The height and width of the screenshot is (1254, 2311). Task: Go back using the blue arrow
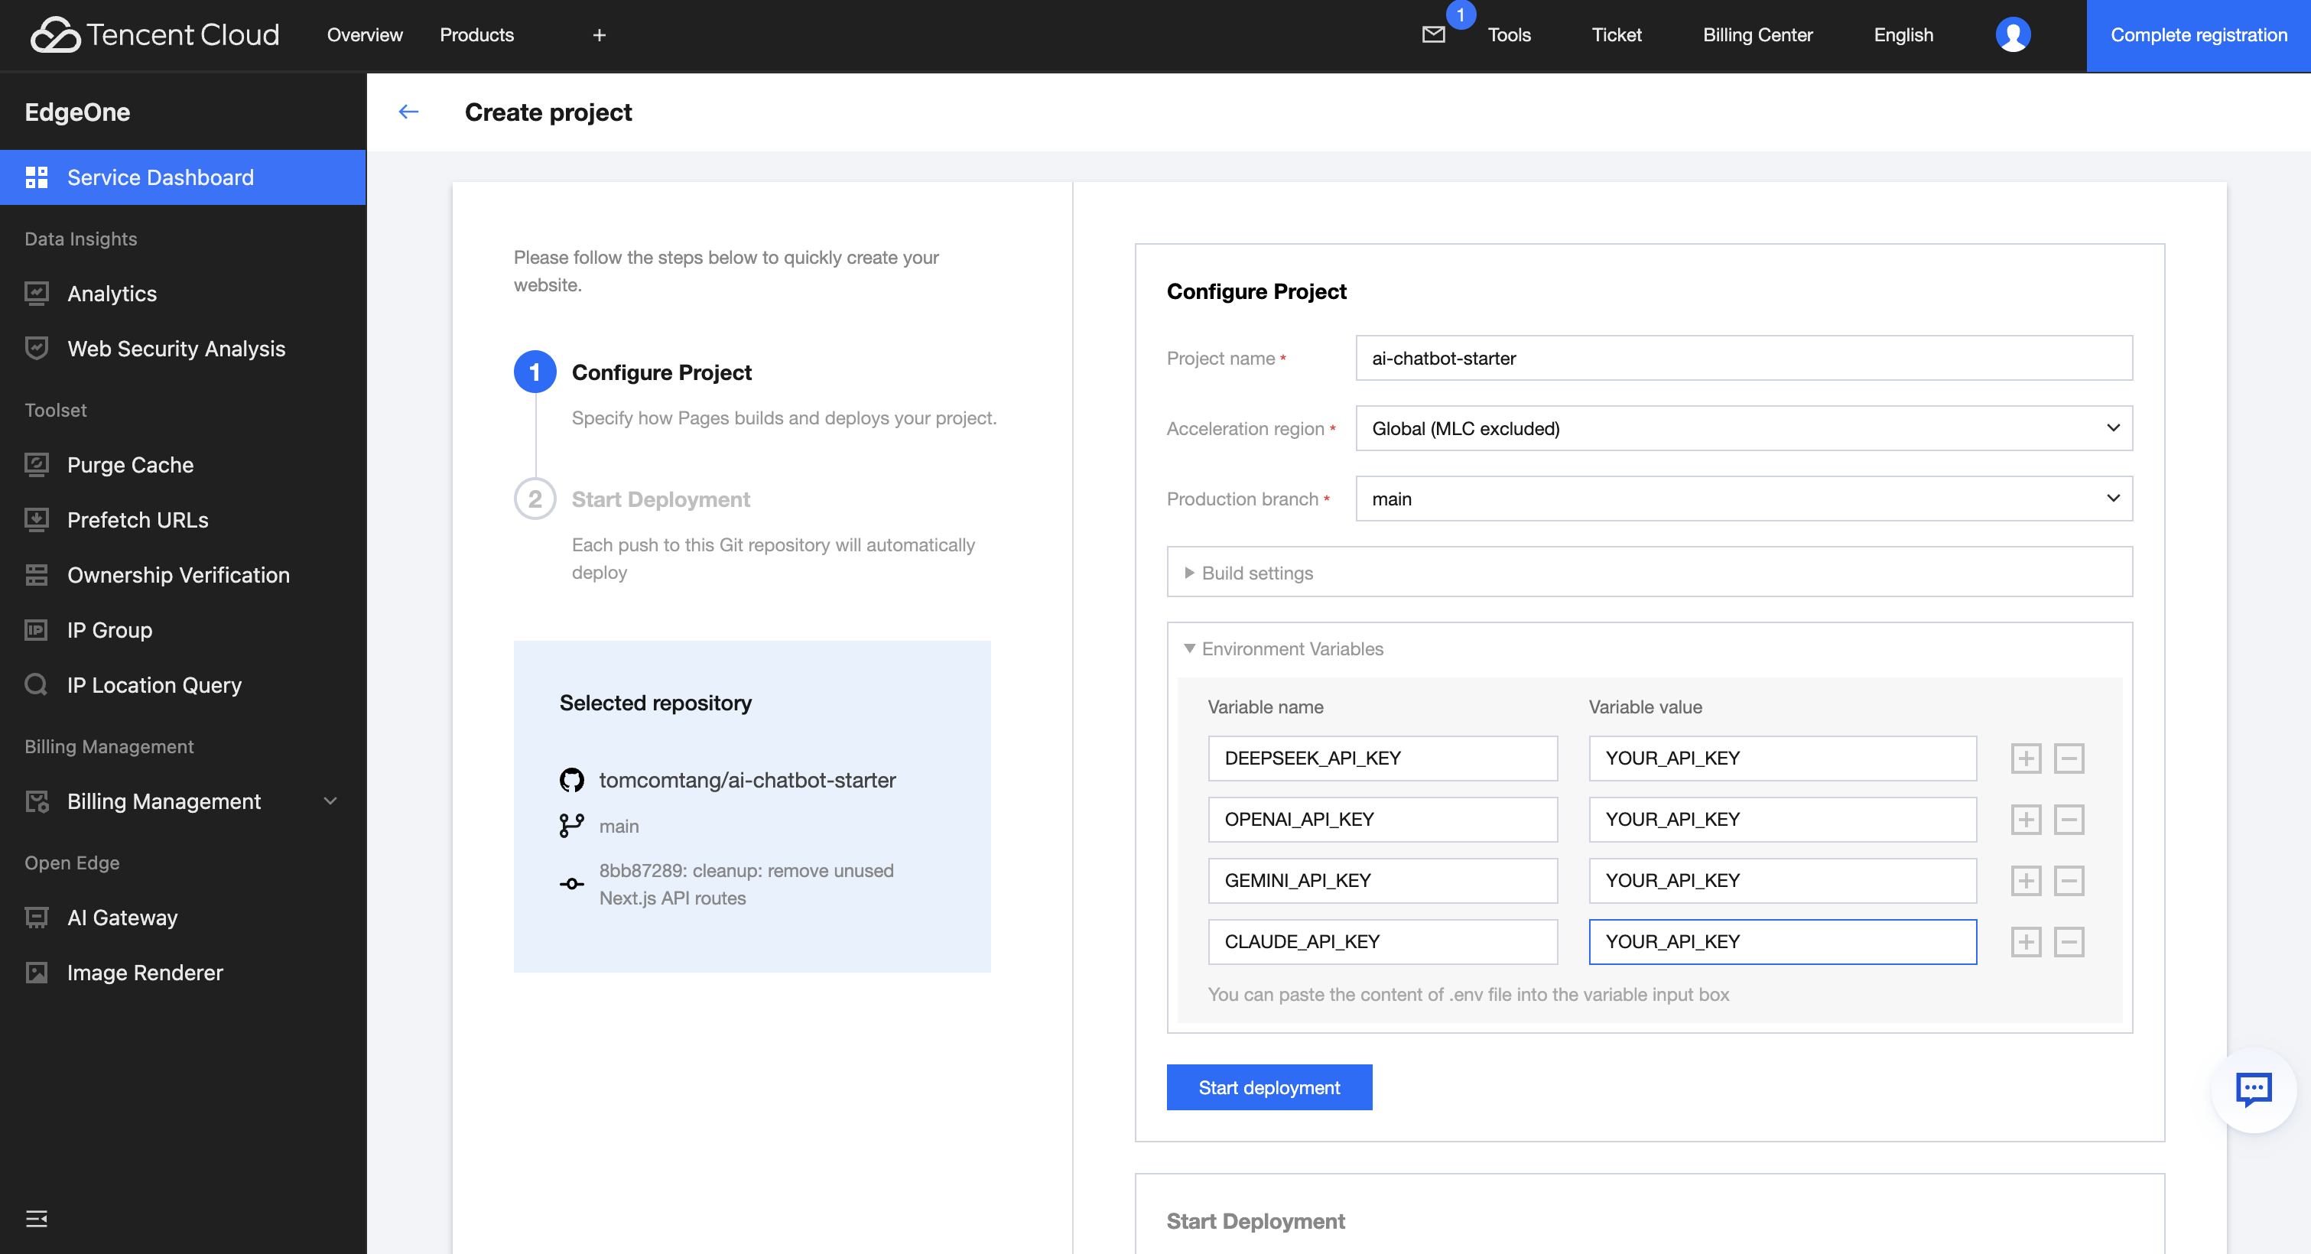coord(409,111)
